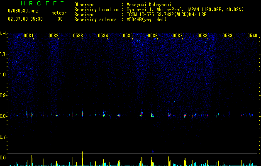Click the Receiving antenna label

(x=95, y=20)
